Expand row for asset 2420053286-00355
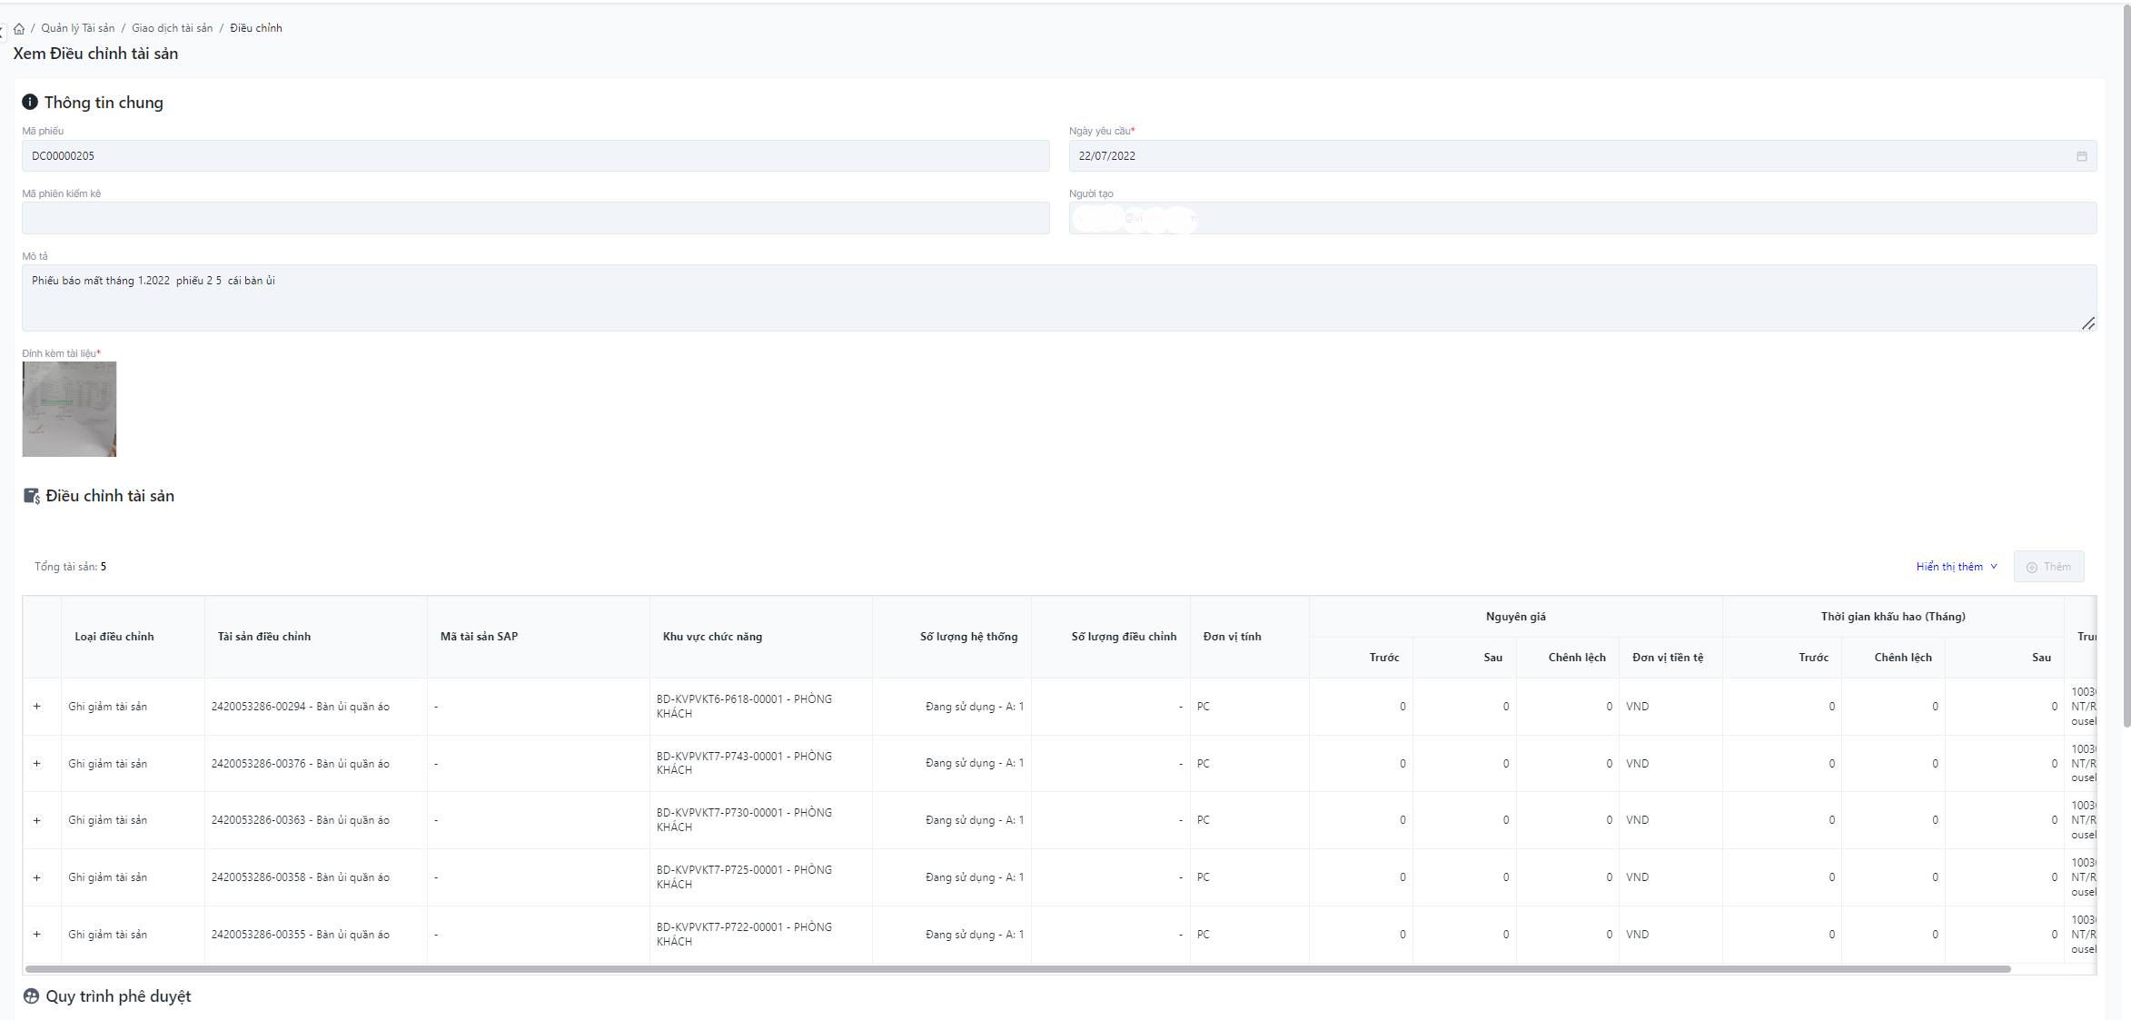2131x1020 pixels. (37, 935)
